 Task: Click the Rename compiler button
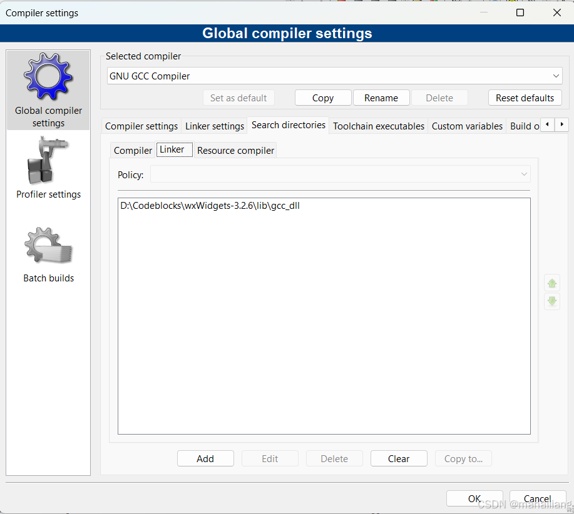(x=381, y=98)
